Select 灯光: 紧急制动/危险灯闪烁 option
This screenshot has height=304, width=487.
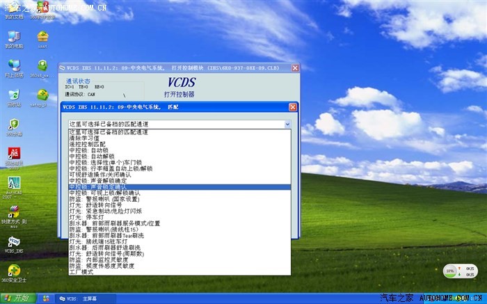click(x=179, y=211)
